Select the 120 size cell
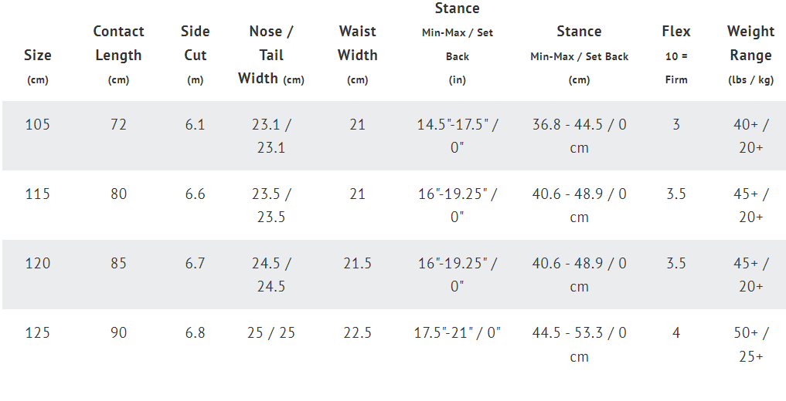 [x=38, y=264]
